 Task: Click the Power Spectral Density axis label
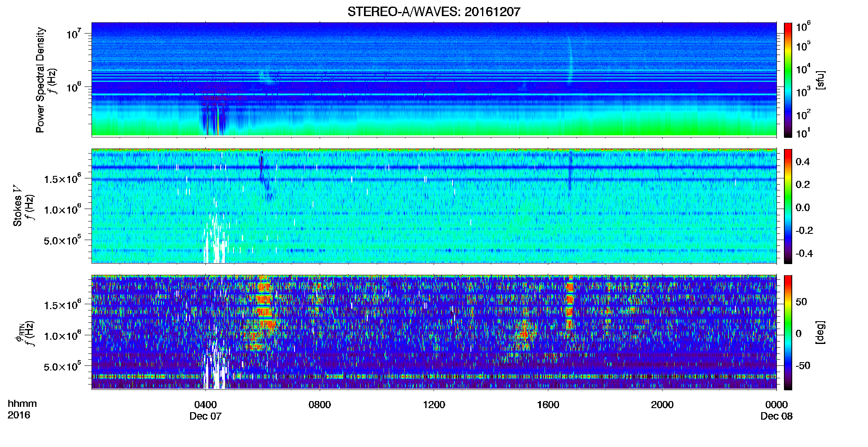click(x=40, y=80)
